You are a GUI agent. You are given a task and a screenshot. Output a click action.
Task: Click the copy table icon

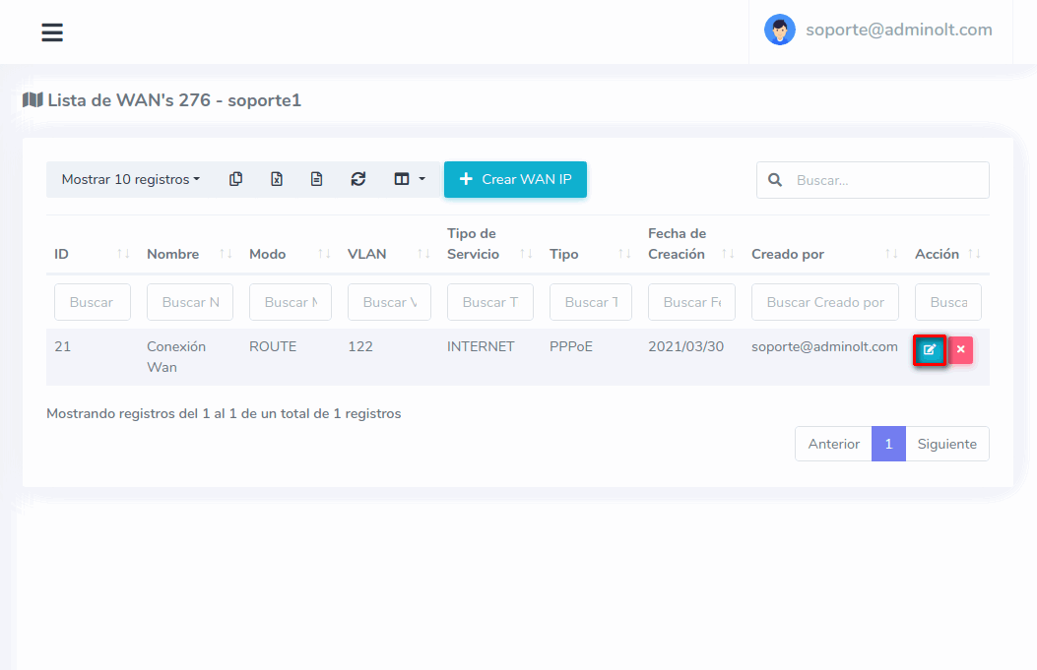click(x=235, y=179)
